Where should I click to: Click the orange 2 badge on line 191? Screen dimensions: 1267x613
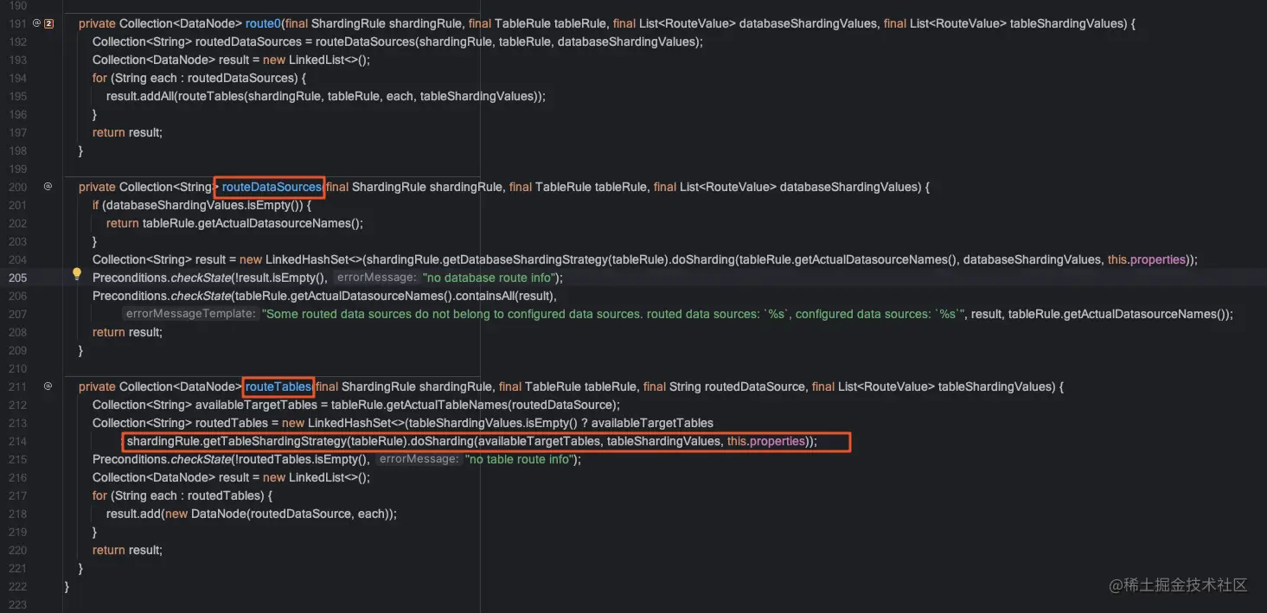[x=48, y=23]
